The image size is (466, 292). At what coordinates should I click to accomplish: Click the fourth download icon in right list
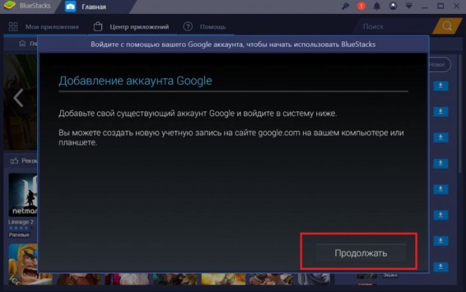coord(441,163)
